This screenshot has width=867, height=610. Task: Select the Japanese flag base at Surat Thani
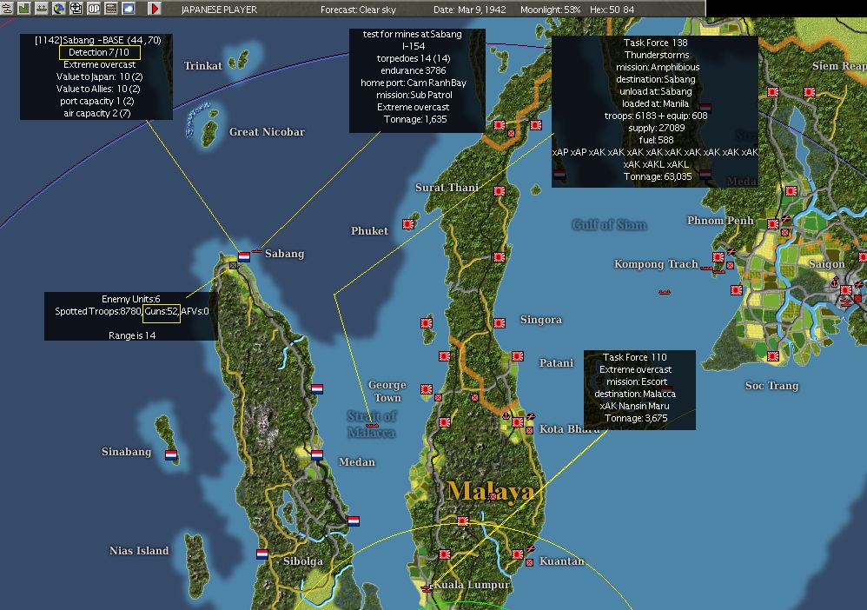click(x=500, y=191)
